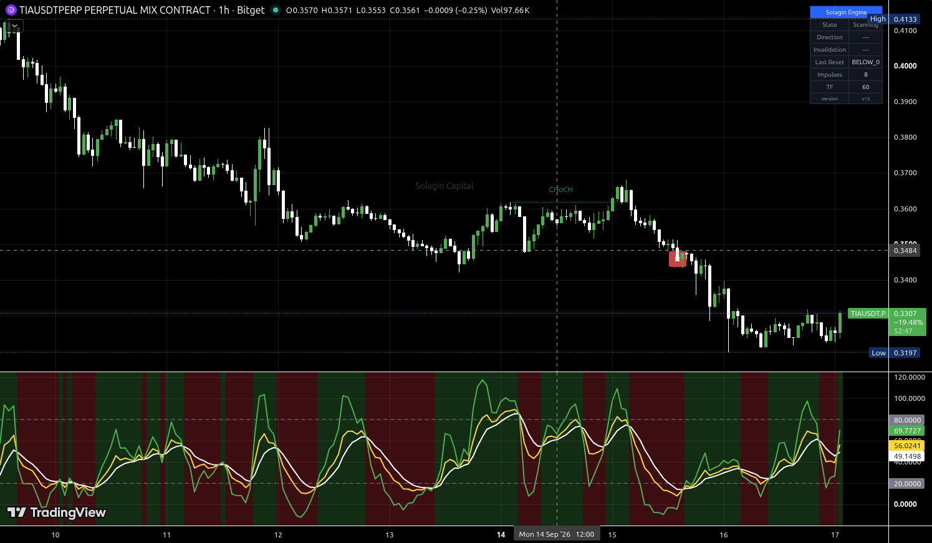Click the 0.3900 price scale value
This screenshot has height=543, width=932.
[x=905, y=102]
